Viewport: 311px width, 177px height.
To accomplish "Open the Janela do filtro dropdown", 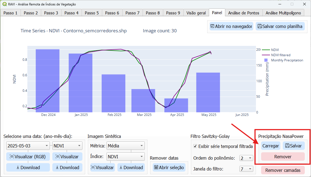I will coord(246,169).
